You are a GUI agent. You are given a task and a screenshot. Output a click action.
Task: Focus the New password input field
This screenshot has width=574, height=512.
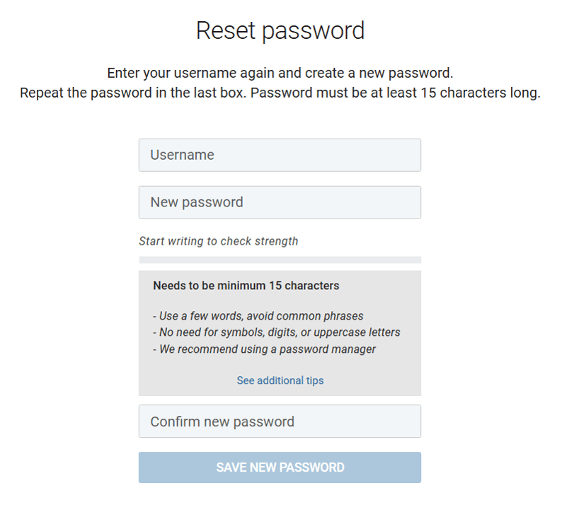click(x=280, y=202)
